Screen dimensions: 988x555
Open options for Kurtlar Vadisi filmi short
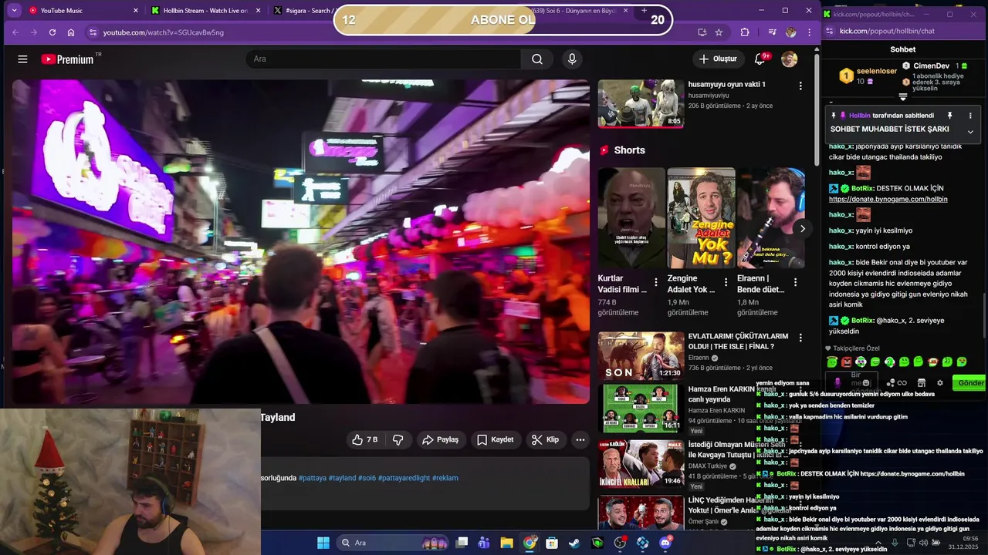click(656, 282)
